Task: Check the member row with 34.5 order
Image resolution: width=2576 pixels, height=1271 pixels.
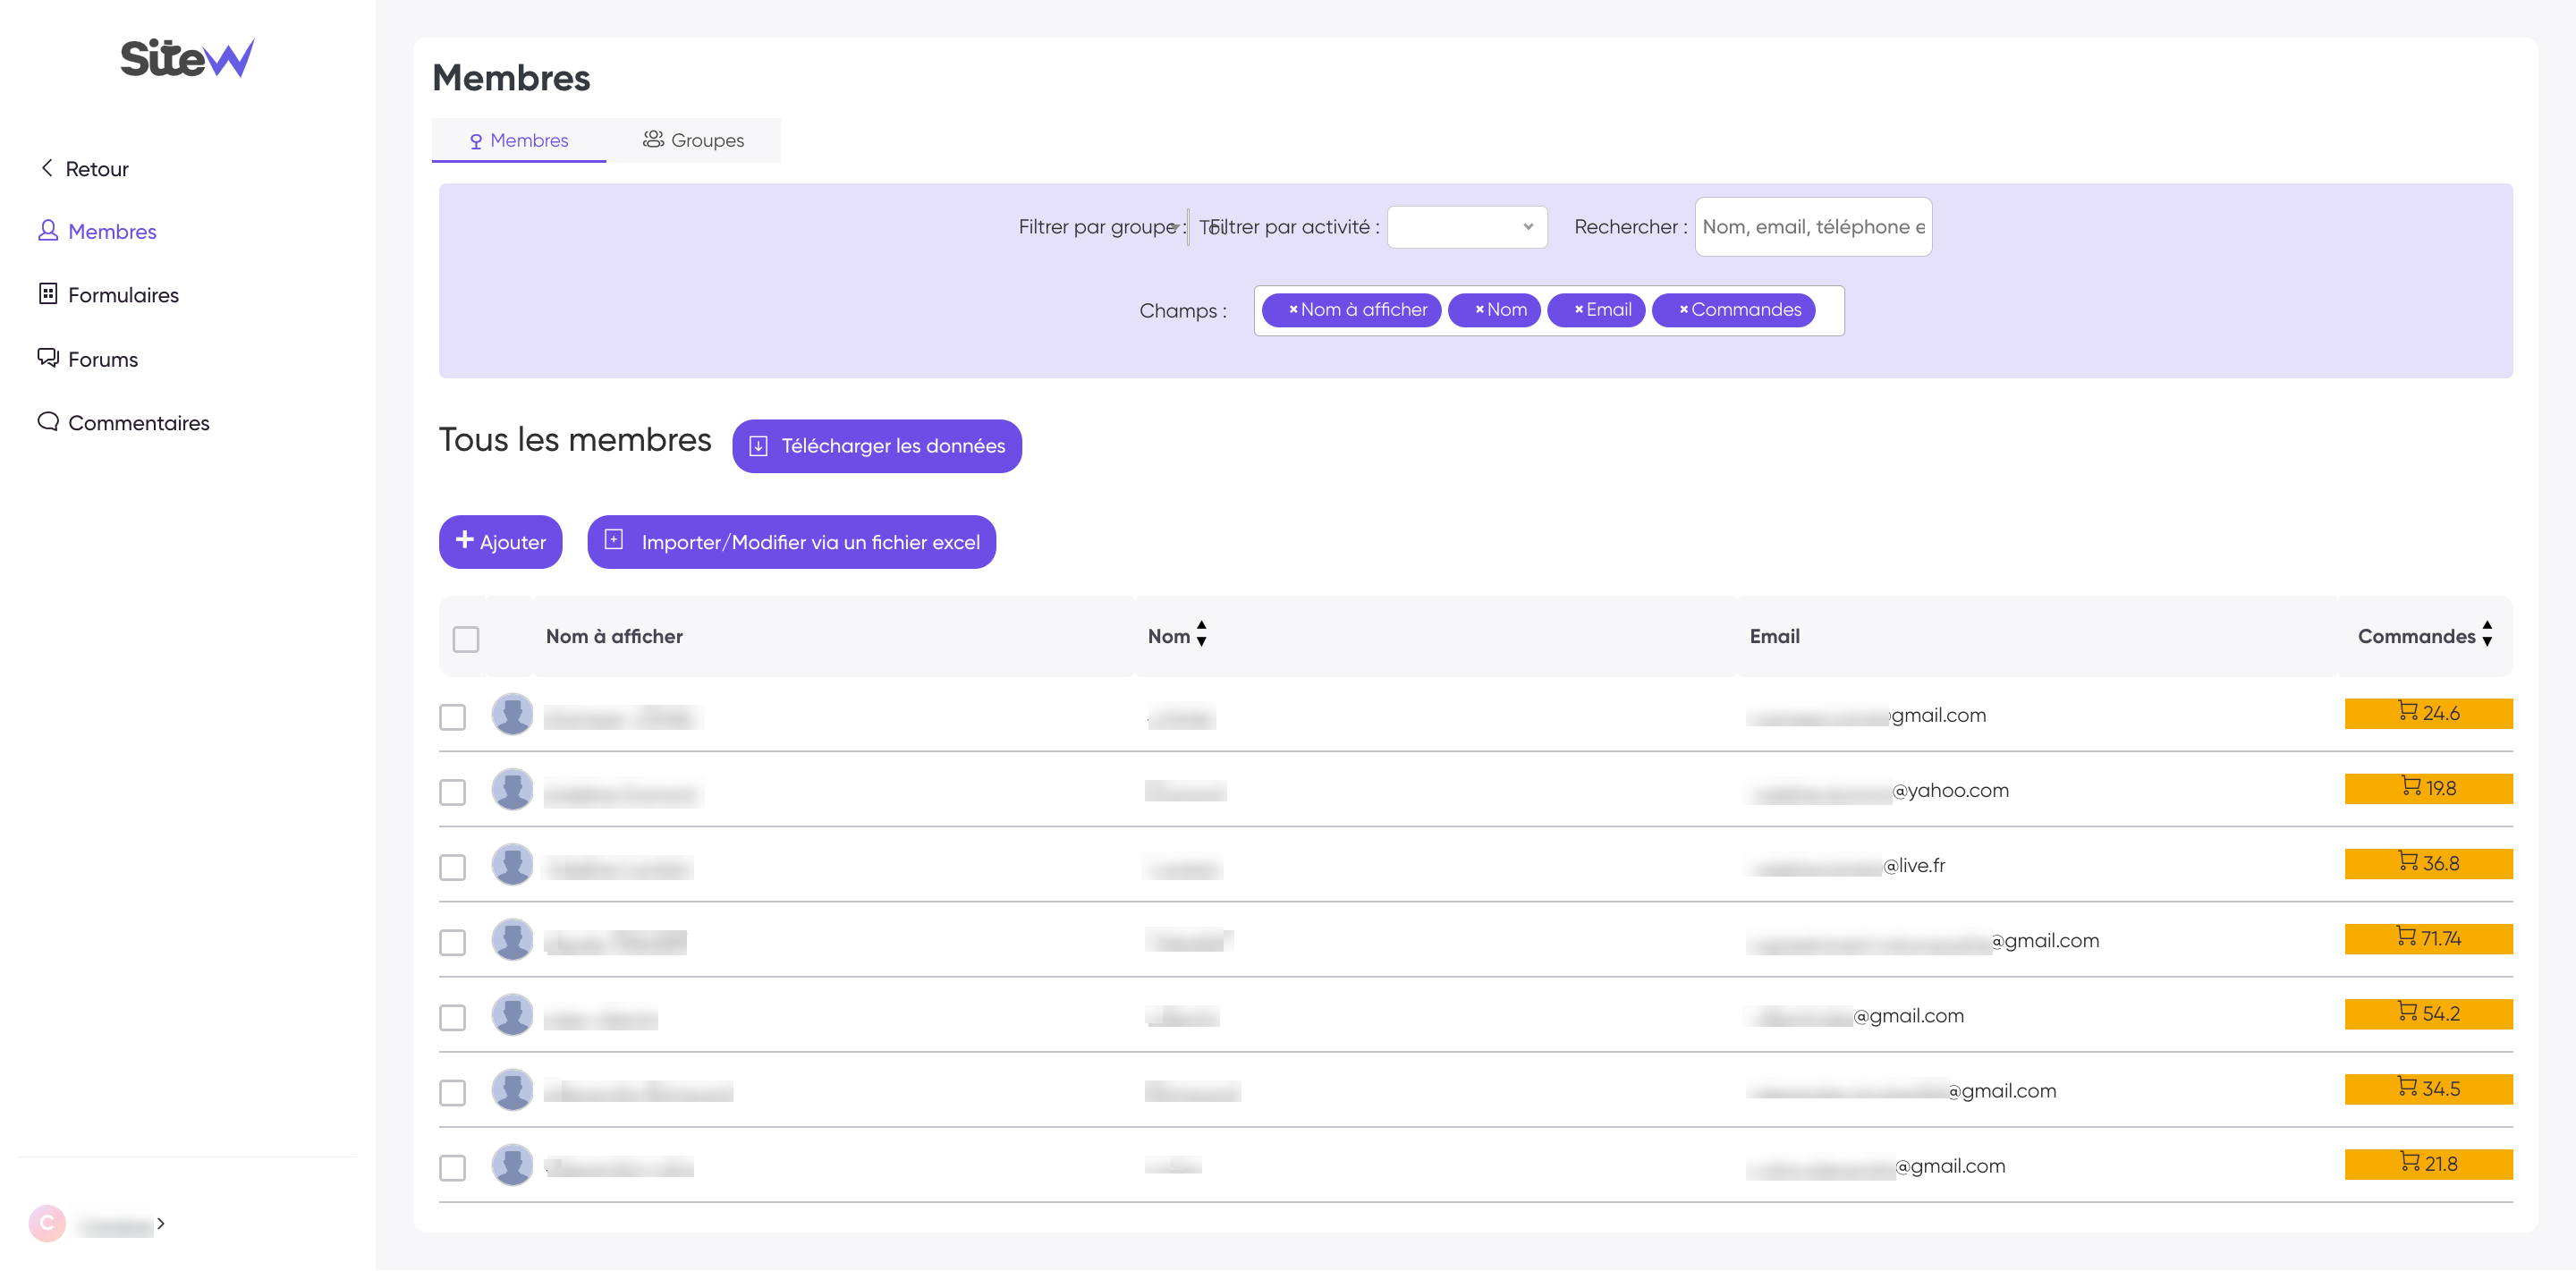Action: click(x=453, y=1092)
